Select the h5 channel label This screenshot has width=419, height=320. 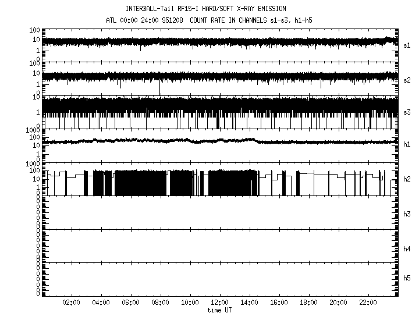click(407, 278)
